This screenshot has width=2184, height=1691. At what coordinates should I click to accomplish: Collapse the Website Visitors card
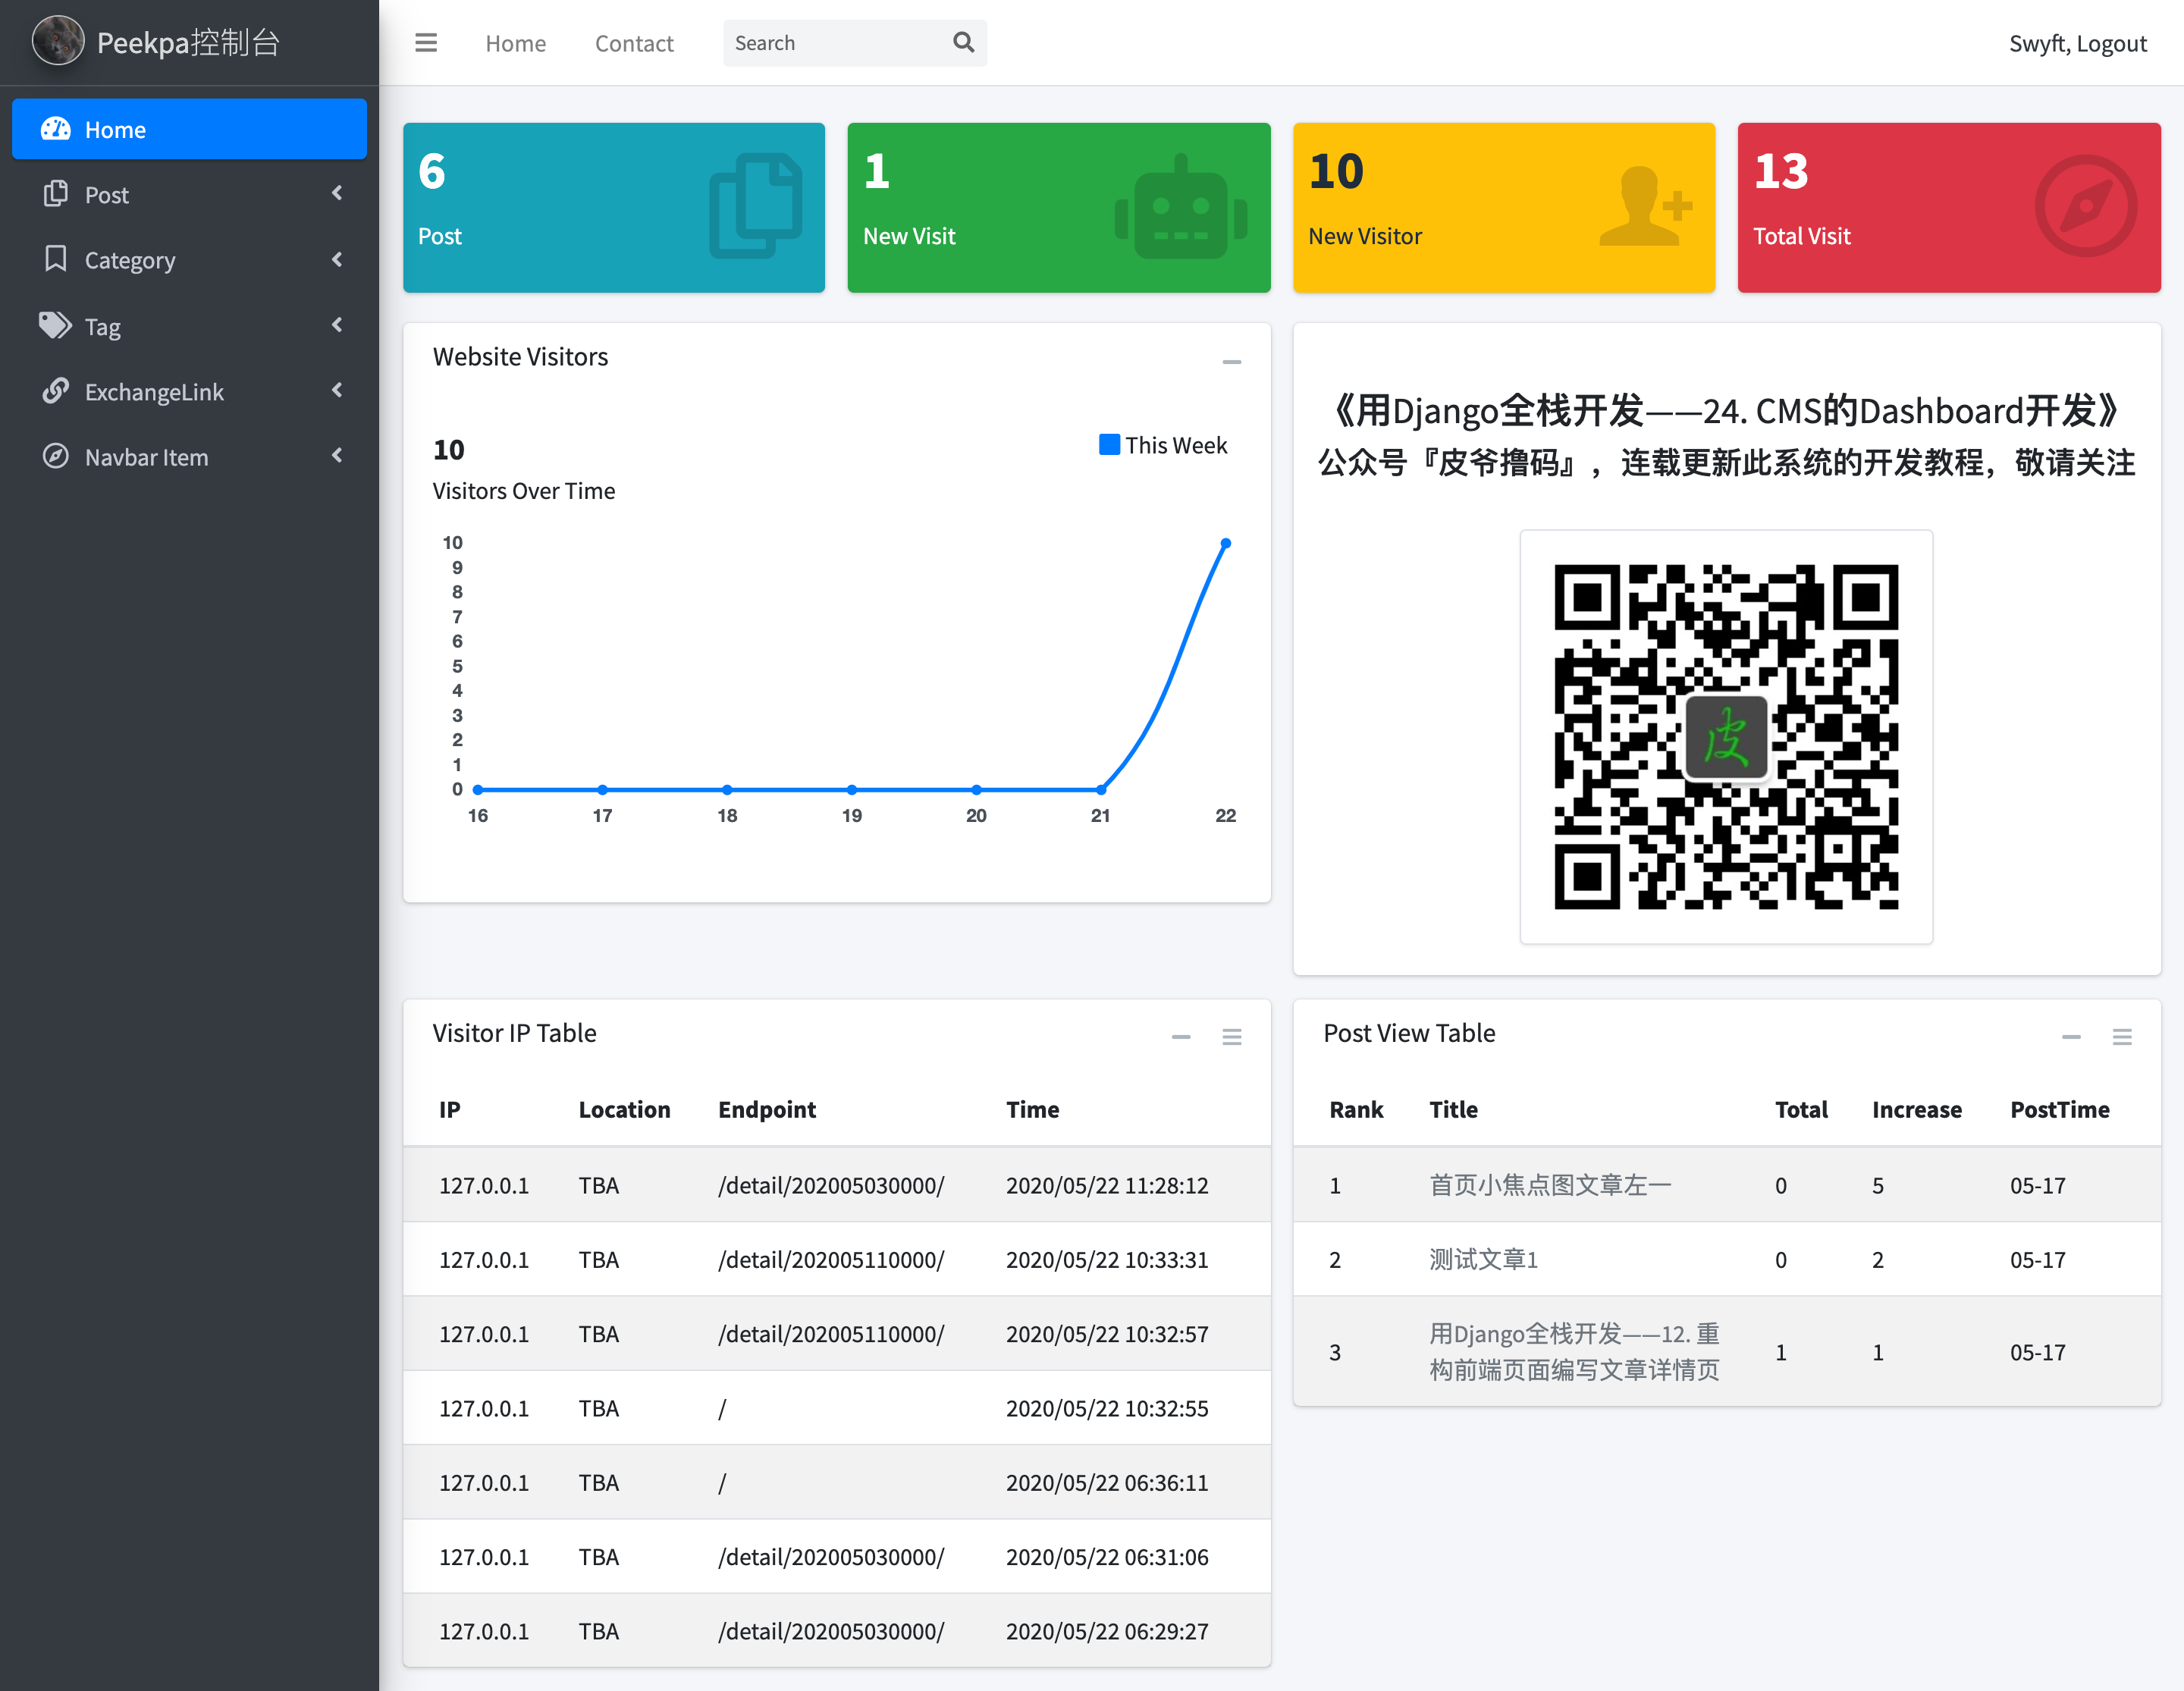point(1231,362)
